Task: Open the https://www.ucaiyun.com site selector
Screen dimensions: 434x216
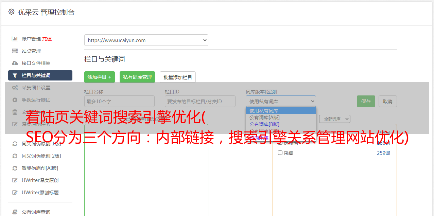Action: [x=146, y=40]
